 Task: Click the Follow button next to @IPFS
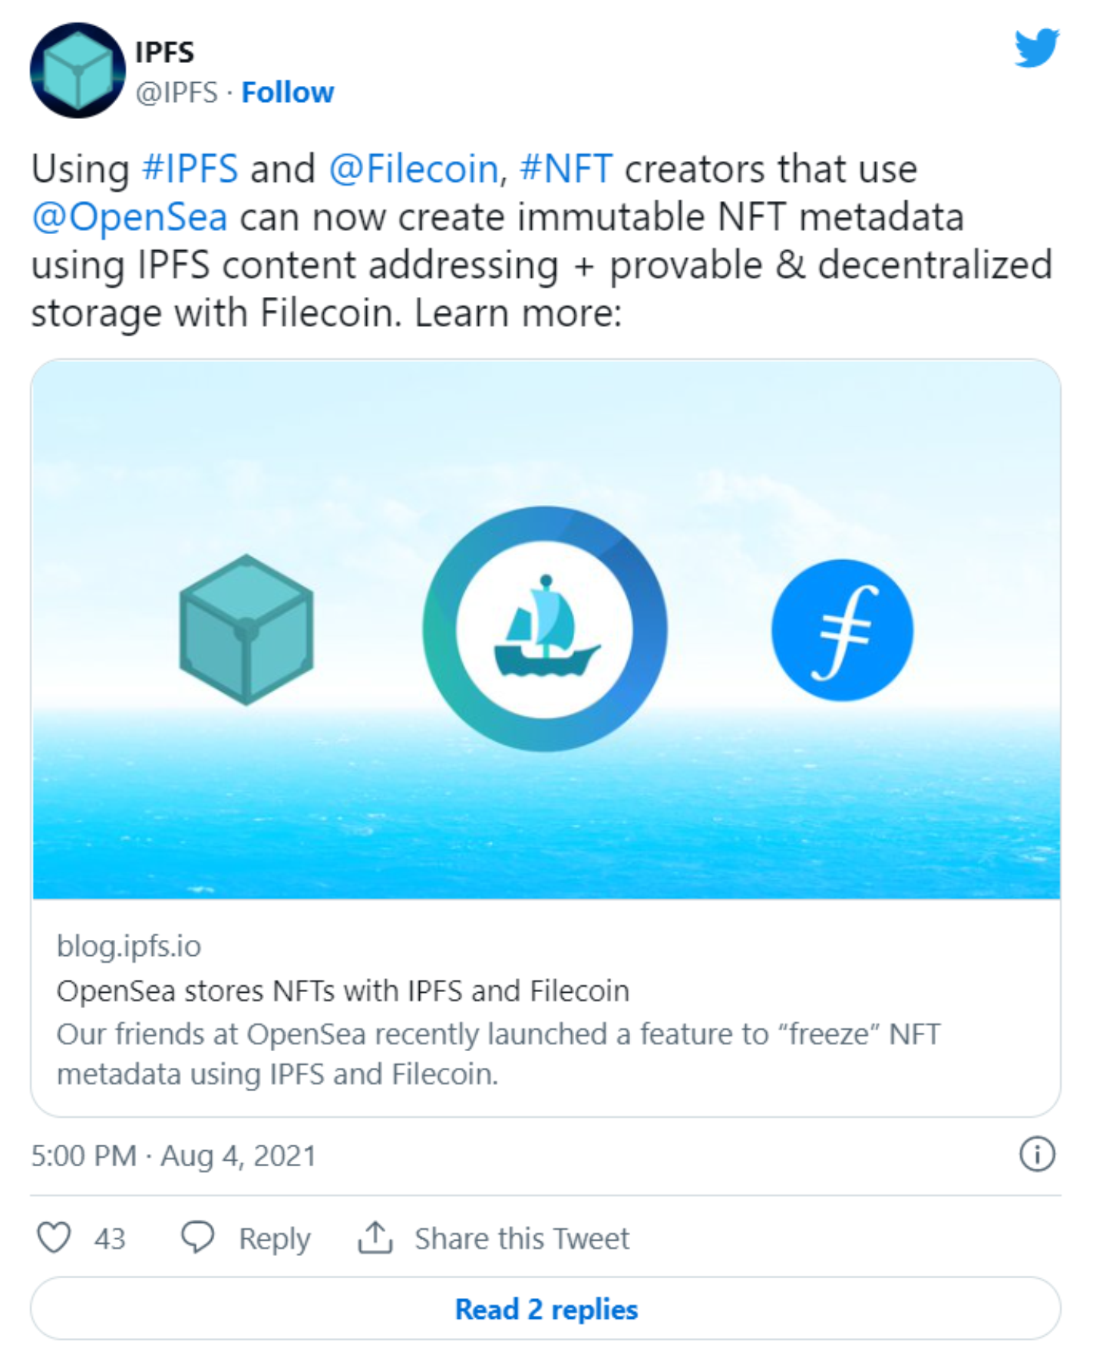[288, 92]
